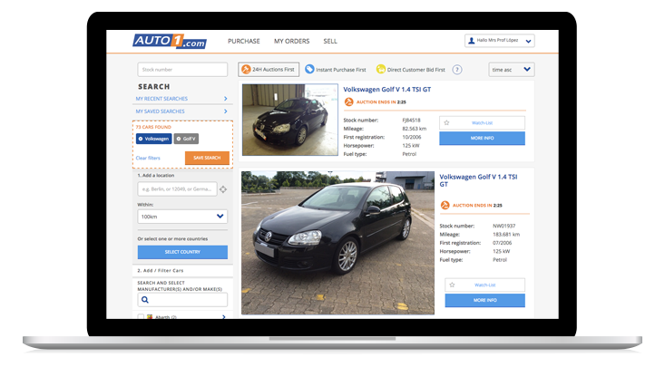Screen dimensions: 665x367
Task: Click the Direct Customer Bid yellow icon
Action: pos(381,69)
